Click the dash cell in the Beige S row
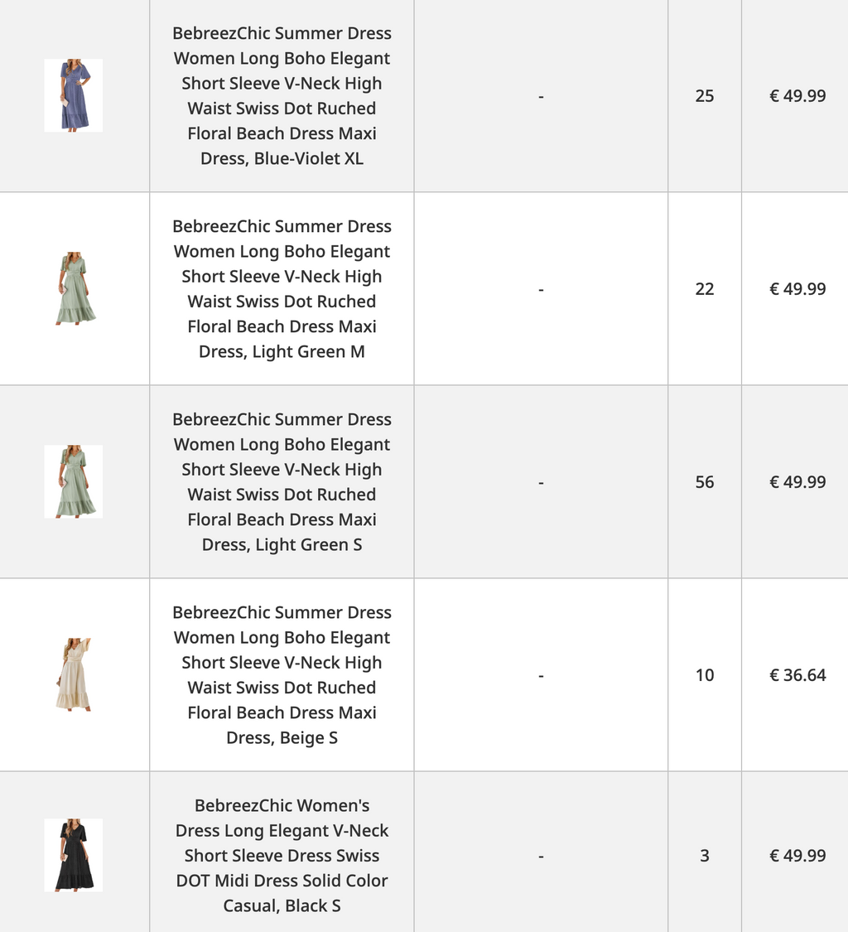 pos(541,675)
